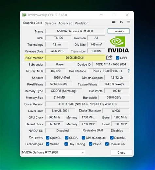Open the GPU selection dropdown

[53, 152]
